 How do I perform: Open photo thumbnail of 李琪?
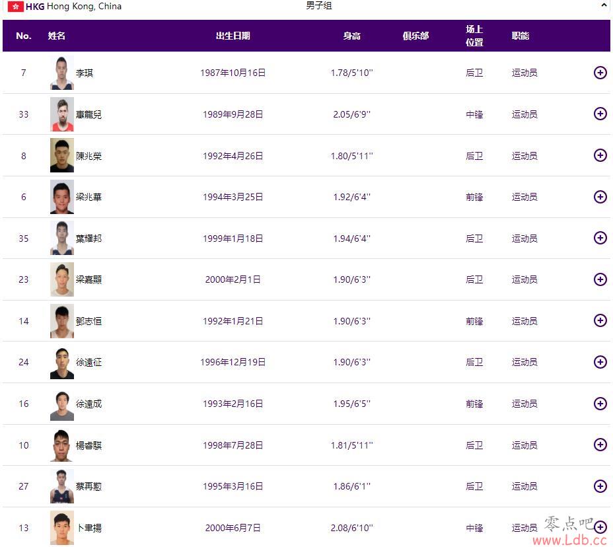tap(62, 73)
